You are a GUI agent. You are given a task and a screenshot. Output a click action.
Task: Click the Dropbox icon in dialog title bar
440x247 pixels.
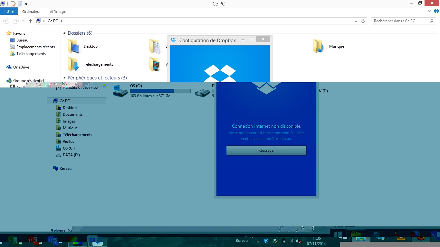173,40
